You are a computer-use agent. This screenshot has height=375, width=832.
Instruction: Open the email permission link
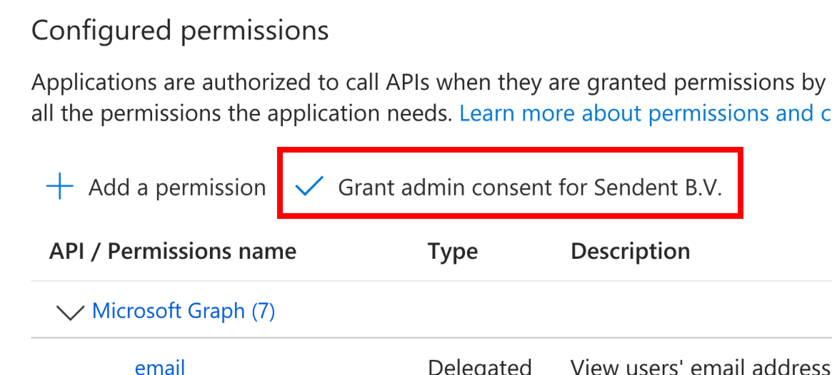click(160, 367)
